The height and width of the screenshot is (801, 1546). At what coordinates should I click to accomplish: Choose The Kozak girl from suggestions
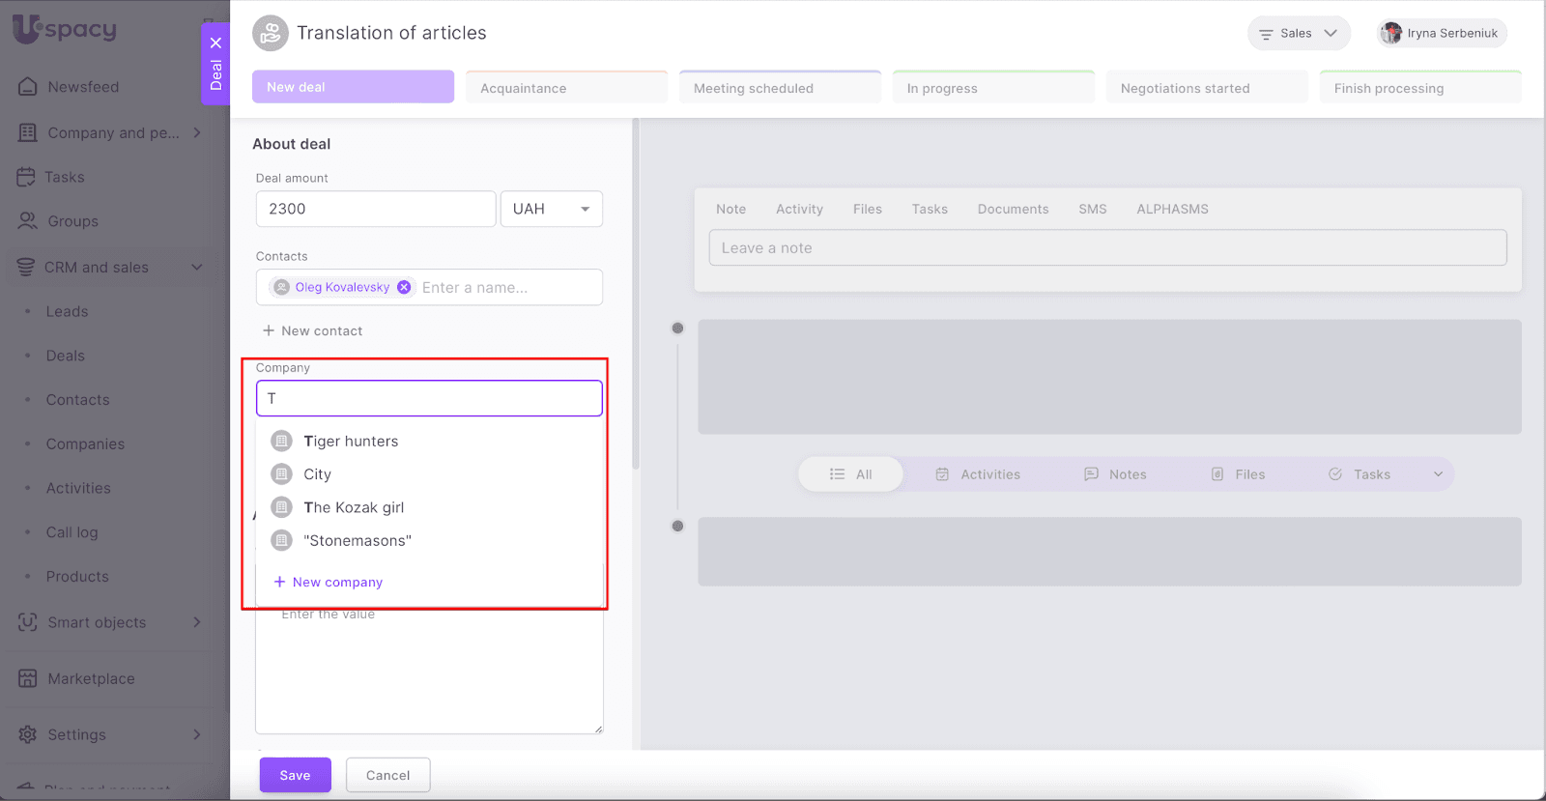tap(354, 507)
